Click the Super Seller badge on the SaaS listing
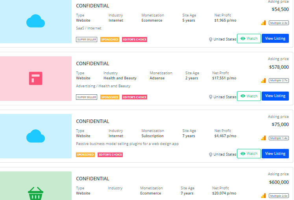Viewport: 294px width, 200px height. 87,40
